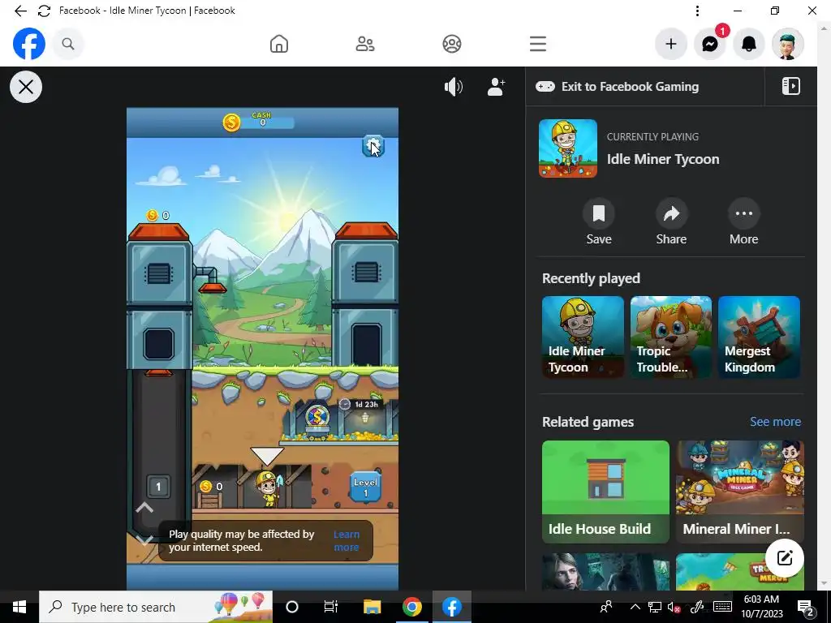Open Facebook home logo
This screenshot has width=831, height=623.
tap(29, 44)
